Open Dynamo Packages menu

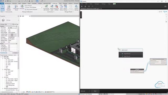pyautogui.click(x=97, y=4)
